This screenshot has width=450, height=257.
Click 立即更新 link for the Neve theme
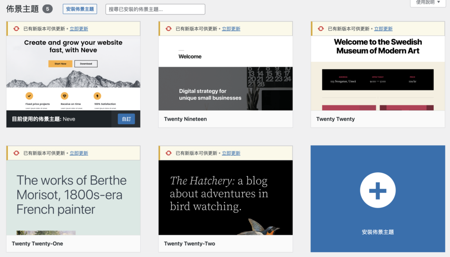point(79,29)
